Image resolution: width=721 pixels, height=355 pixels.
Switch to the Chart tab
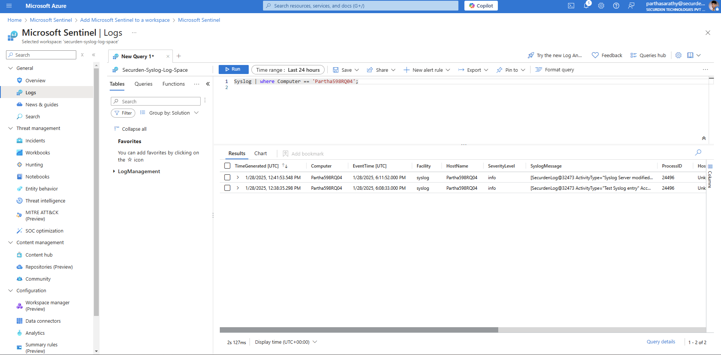tap(260, 153)
